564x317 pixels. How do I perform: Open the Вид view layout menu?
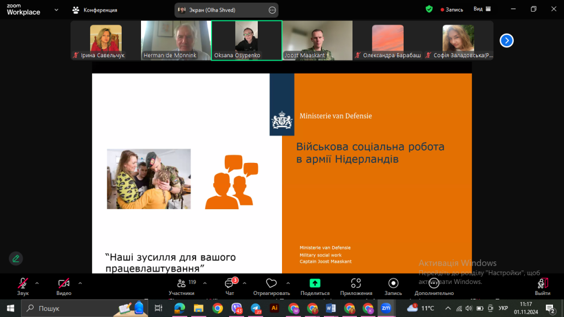click(x=481, y=9)
